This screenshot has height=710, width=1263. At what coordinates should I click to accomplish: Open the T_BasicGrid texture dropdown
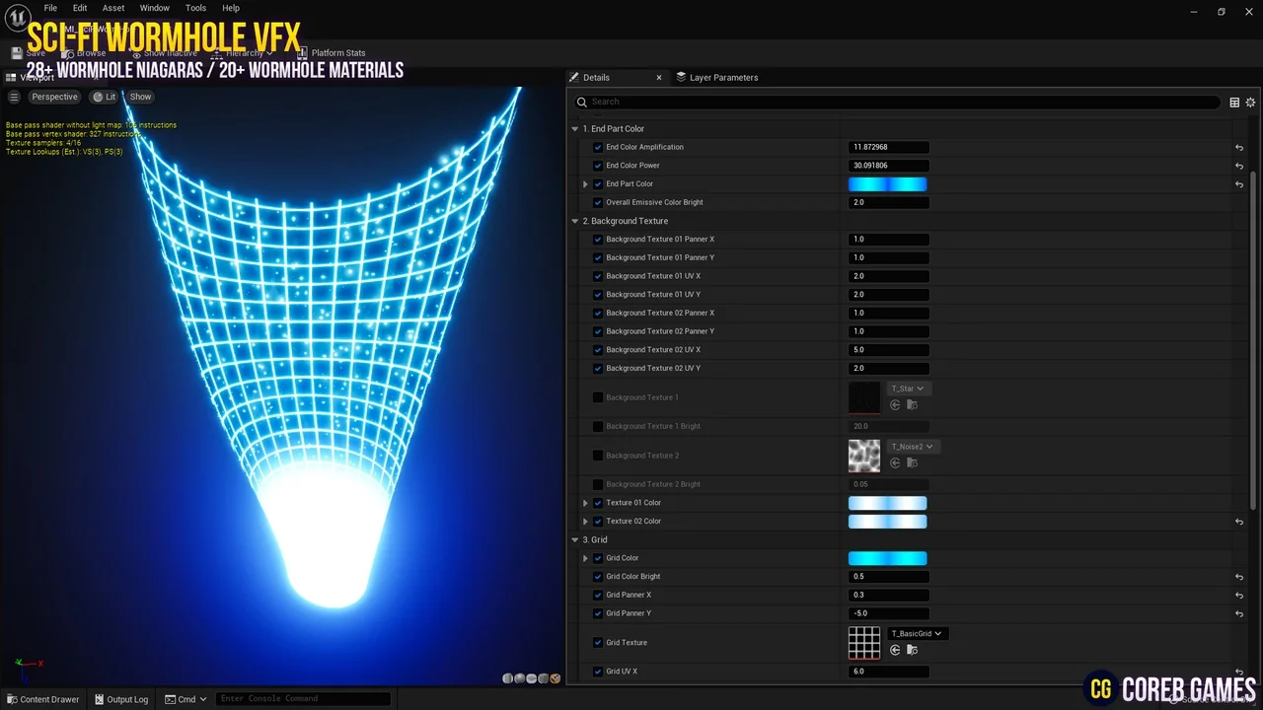click(916, 633)
